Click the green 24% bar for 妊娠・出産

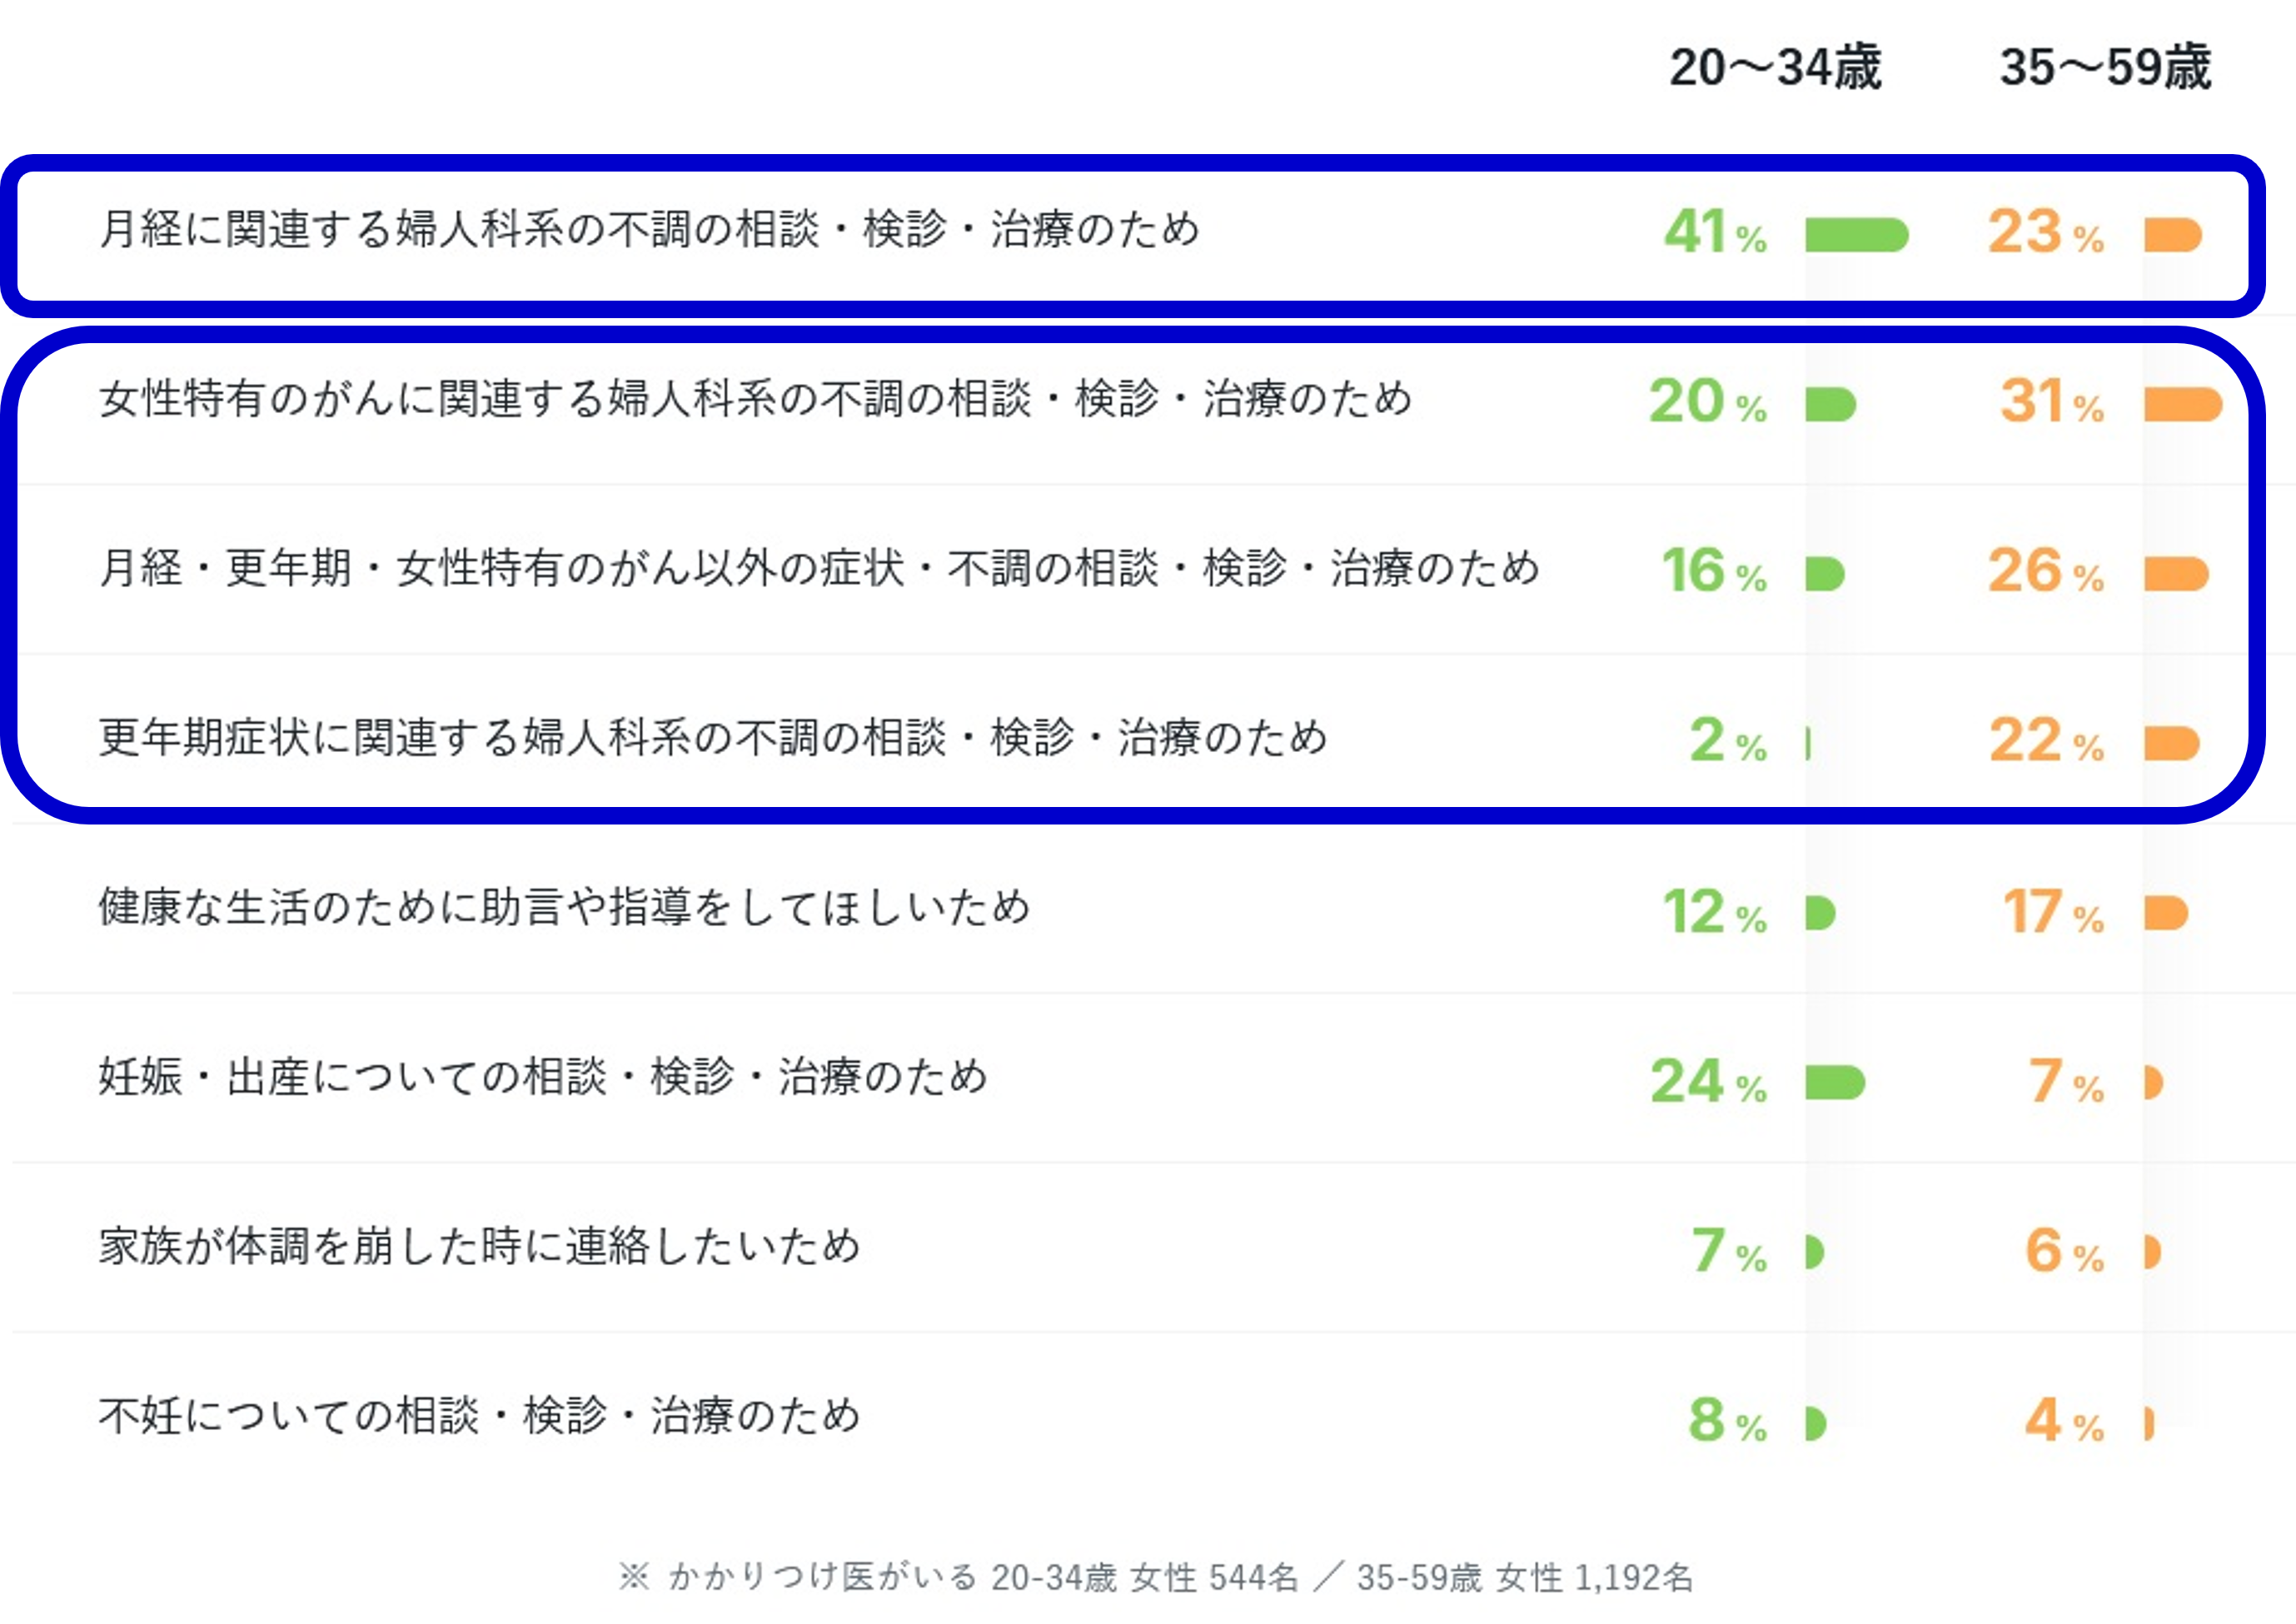[x=1835, y=1083]
